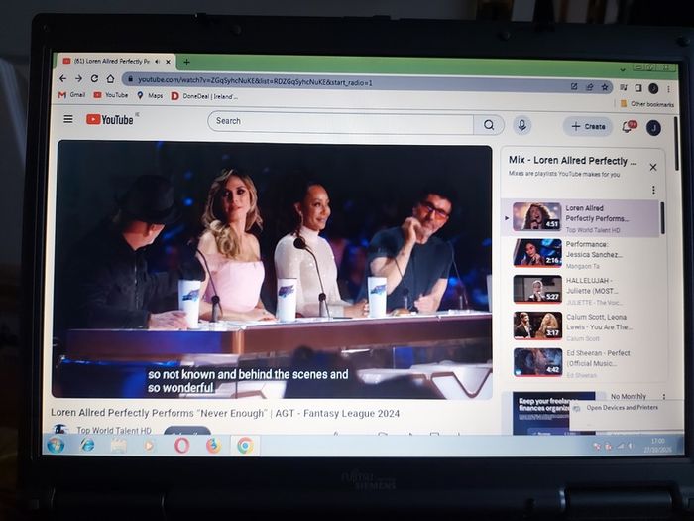
Task: Play Calum Scott, Leona Lewis video in the Mix
Action: click(x=581, y=326)
